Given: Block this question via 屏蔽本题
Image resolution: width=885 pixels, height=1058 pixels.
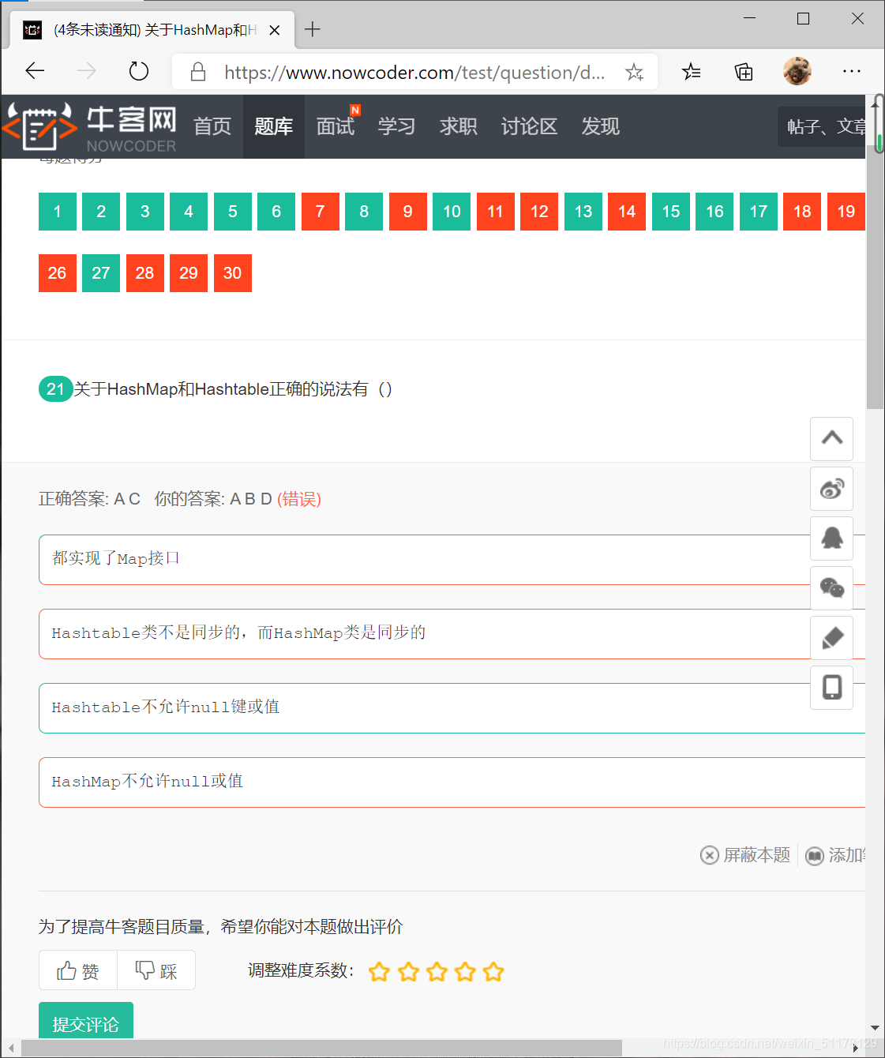Looking at the screenshot, I should [x=745, y=855].
